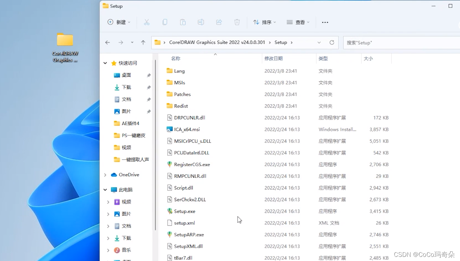The height and width of the screenshot is (261, 460).
Task: Sort by 修改日期 column header
Action: pyautogui.click(x=274, y=59)
